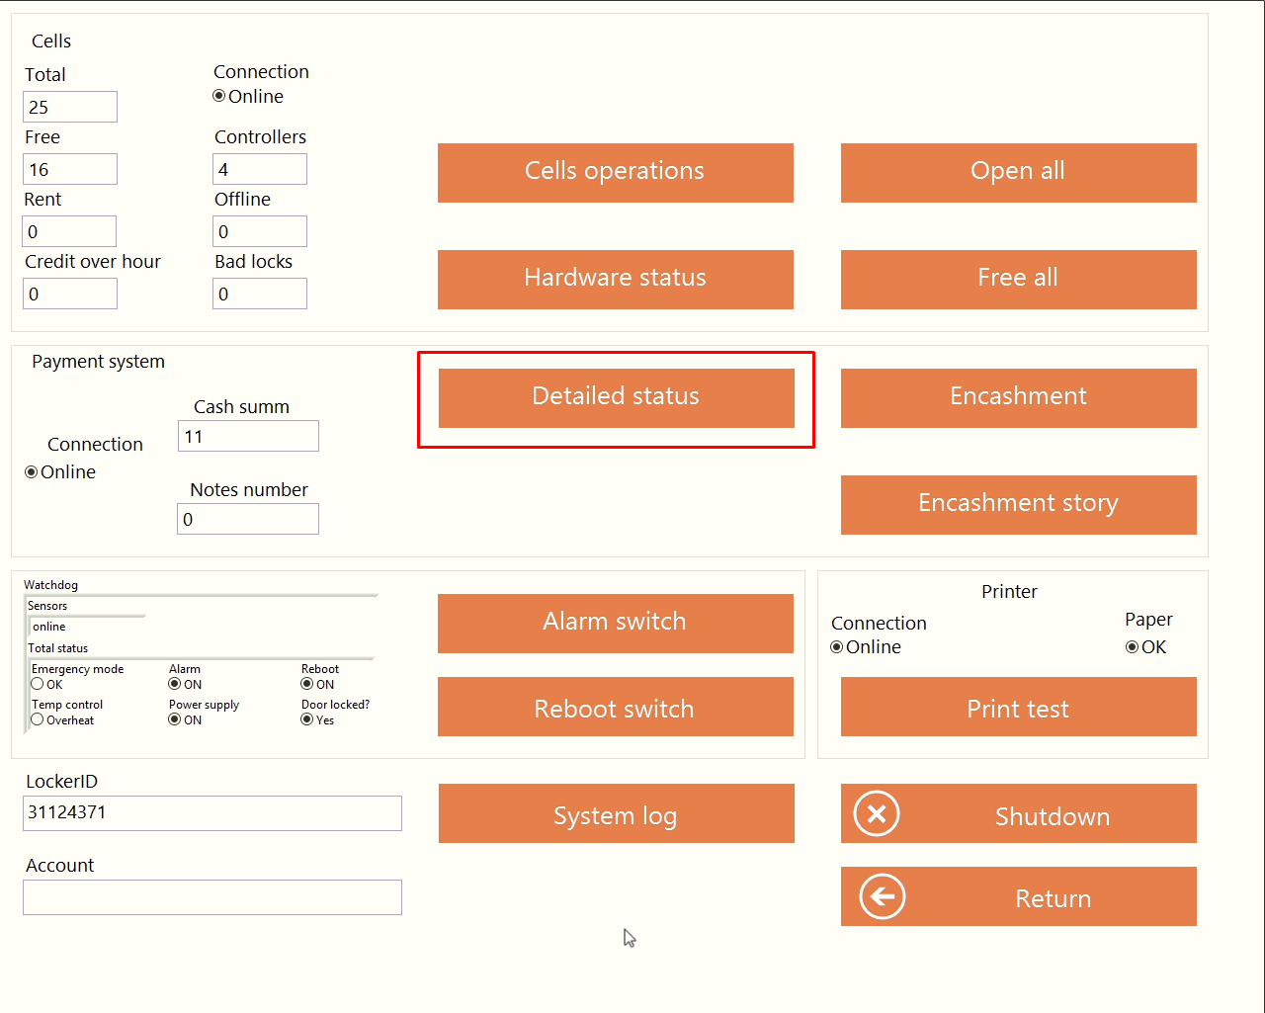Screen dimensions: 1265x1013
Task: Select the Printer Paper OK radio
Action: pyautogui.click(x=1133, y=647)
